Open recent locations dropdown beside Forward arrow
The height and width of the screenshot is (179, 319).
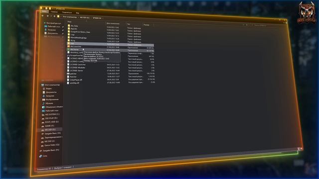point(51,16)
